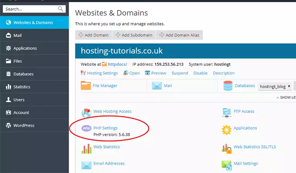Open the Web Statistics SSL/TLS link
296x173 pixels.
[255, 146]
